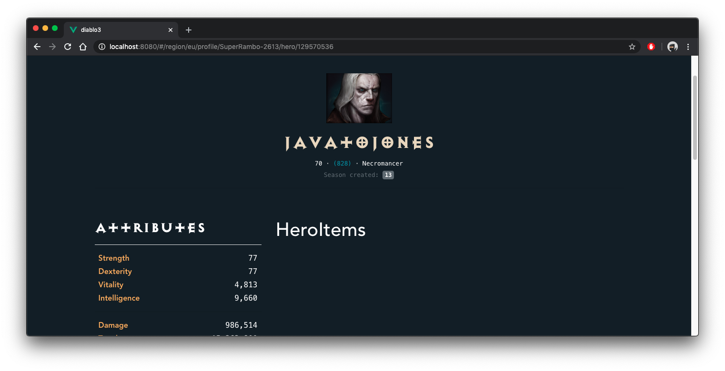Click the Dexterity attribute label
The height and width of the screenshot is (371, 725).
pos(115,271)
